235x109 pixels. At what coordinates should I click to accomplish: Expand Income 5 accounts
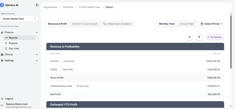pyautogui.click(x=68, y=61)
